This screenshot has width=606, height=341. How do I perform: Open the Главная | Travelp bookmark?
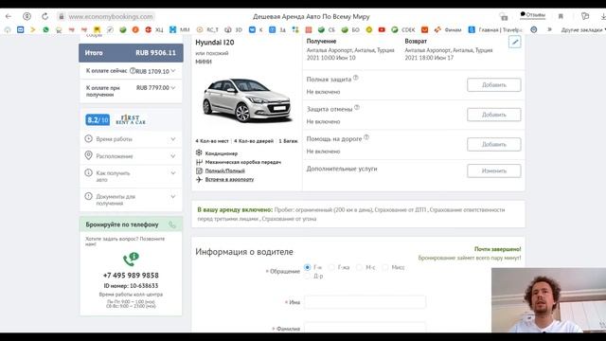pos(495,29)
